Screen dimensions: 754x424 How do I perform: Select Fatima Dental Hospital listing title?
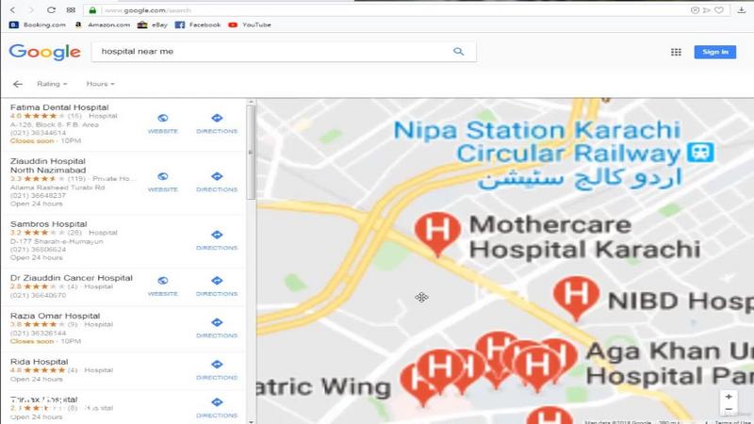(x=59, y=107)
